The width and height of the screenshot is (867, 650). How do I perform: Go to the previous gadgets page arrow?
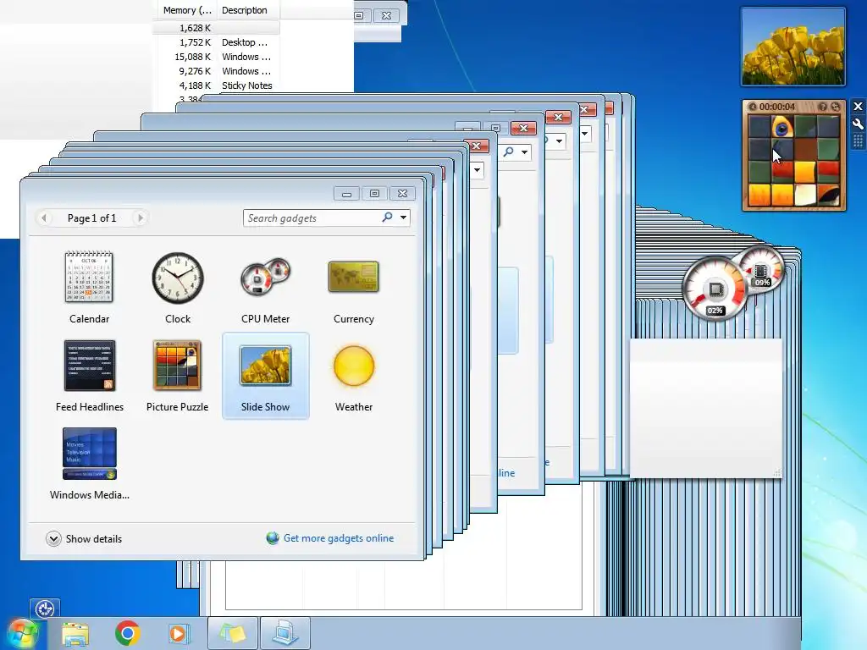pyautogui.click(x=44, y=218)
